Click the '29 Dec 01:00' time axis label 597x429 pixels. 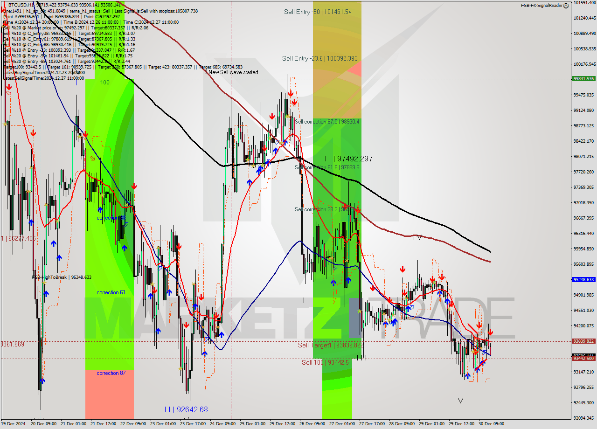432,424
